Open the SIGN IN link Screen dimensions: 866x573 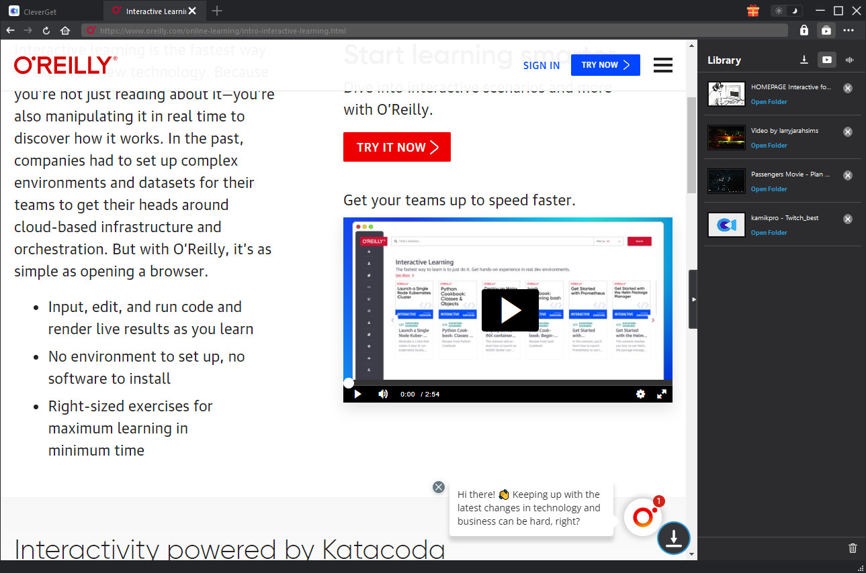tap(542, 65)
